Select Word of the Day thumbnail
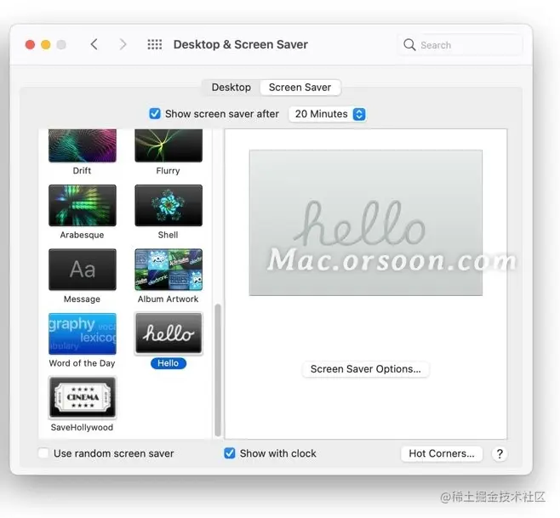Viewport: 560px width, 518px height. point(83,333)
